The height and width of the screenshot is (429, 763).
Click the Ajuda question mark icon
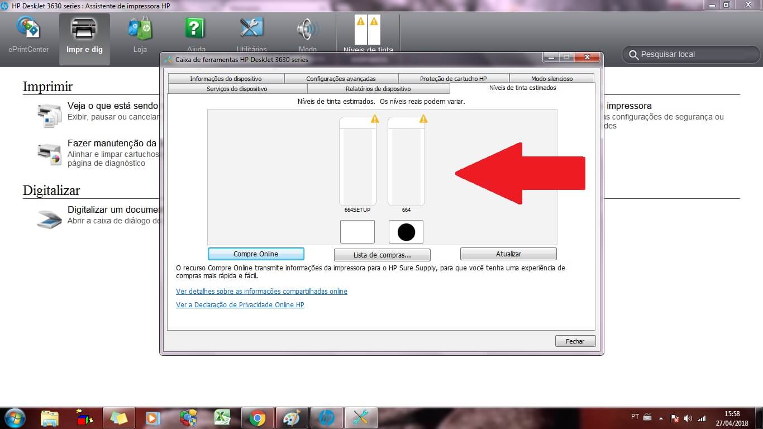tap(195, 29)
